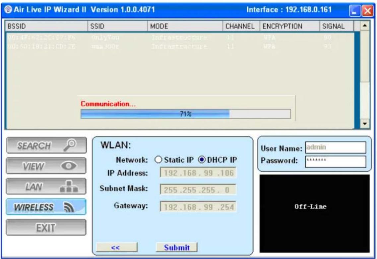Sort by SSID column header

(118, 26)
